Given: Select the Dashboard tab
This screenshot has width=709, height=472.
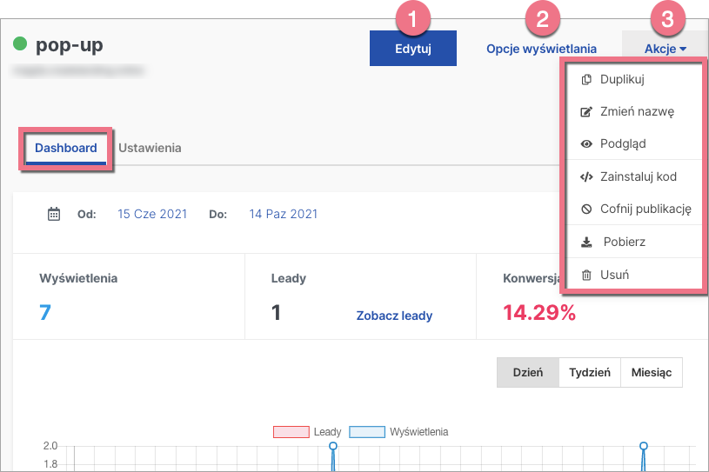Looking at the screenshot, I should [x=66, y=148].
